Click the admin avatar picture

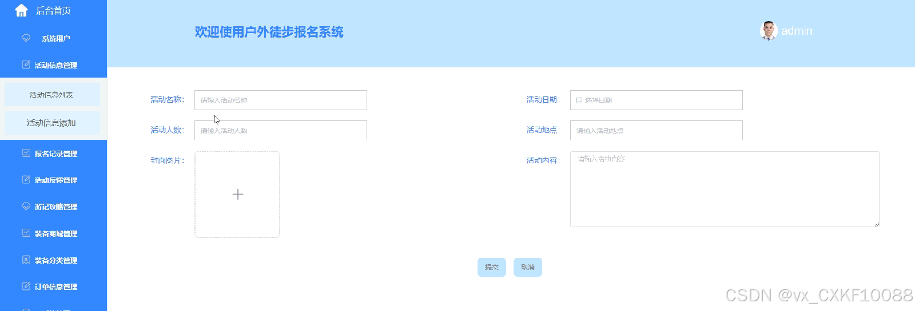tap(769, 31)
